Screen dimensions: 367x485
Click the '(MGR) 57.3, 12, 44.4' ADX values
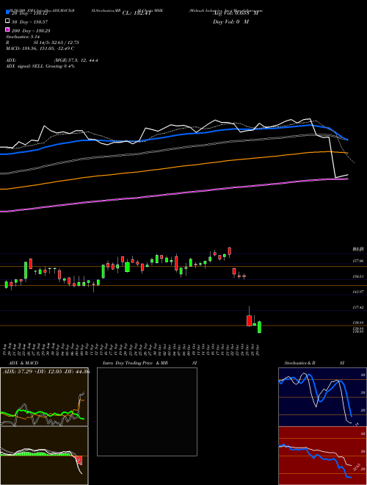point(76,60)
